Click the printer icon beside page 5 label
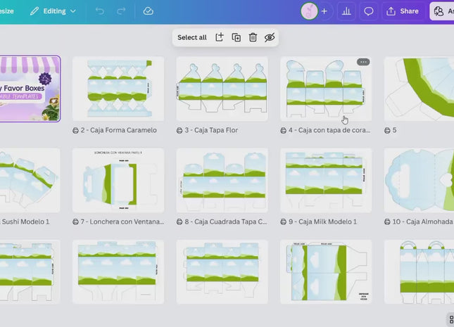 pos(387,131)
